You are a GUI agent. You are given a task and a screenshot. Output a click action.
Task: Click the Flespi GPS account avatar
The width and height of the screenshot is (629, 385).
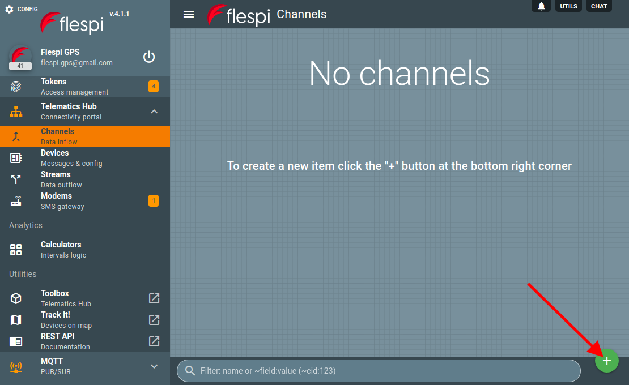[x=20, y=58]
